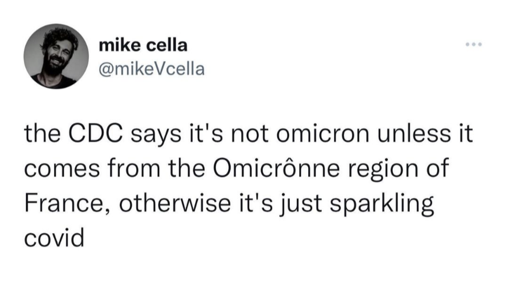Click mike cella's profile picture
Image resolution: width=508 pixels, height=286 pixels.
click(x=52, y=56)
